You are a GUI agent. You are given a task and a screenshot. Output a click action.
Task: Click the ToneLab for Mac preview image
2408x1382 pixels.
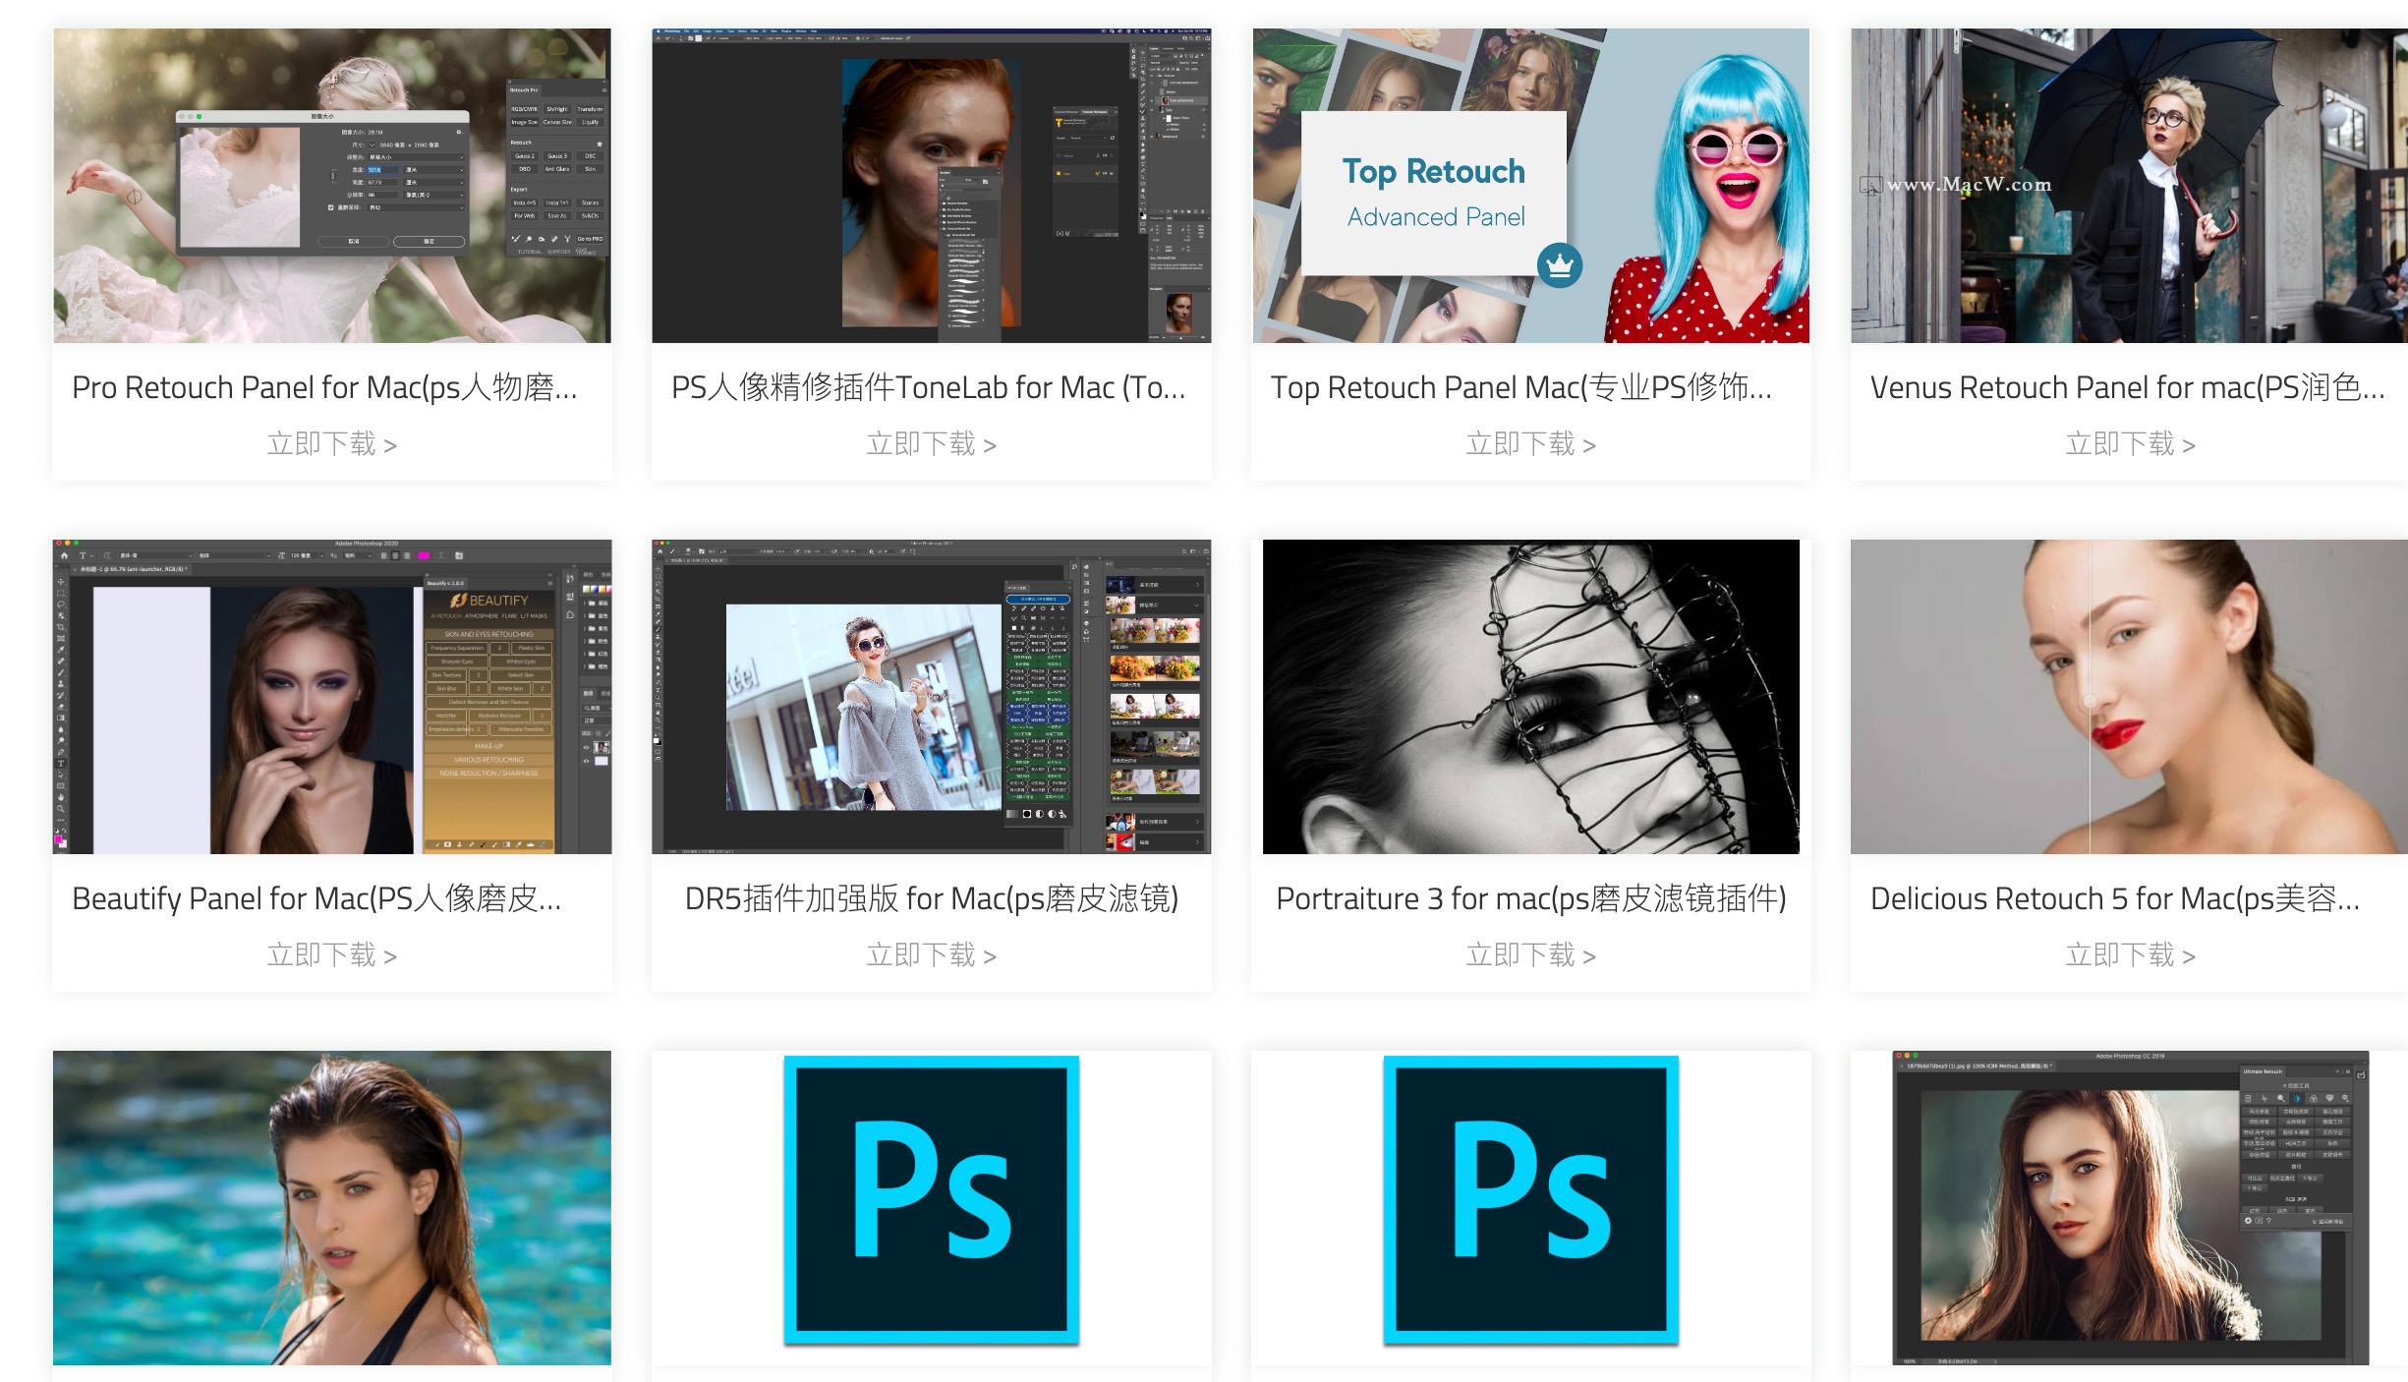(x=931, y=185)
